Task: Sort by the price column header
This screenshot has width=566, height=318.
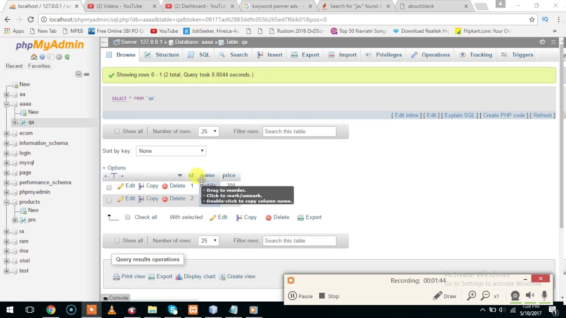Action: [229, 175]
